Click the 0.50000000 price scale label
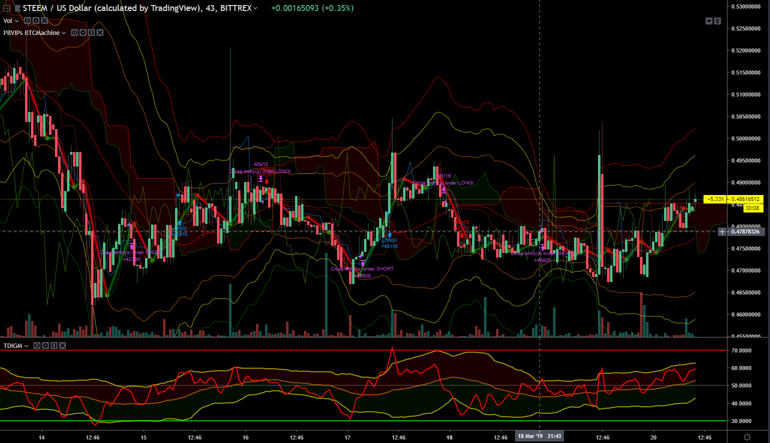Viewport: 770px width, 443px height. (746, 138)
